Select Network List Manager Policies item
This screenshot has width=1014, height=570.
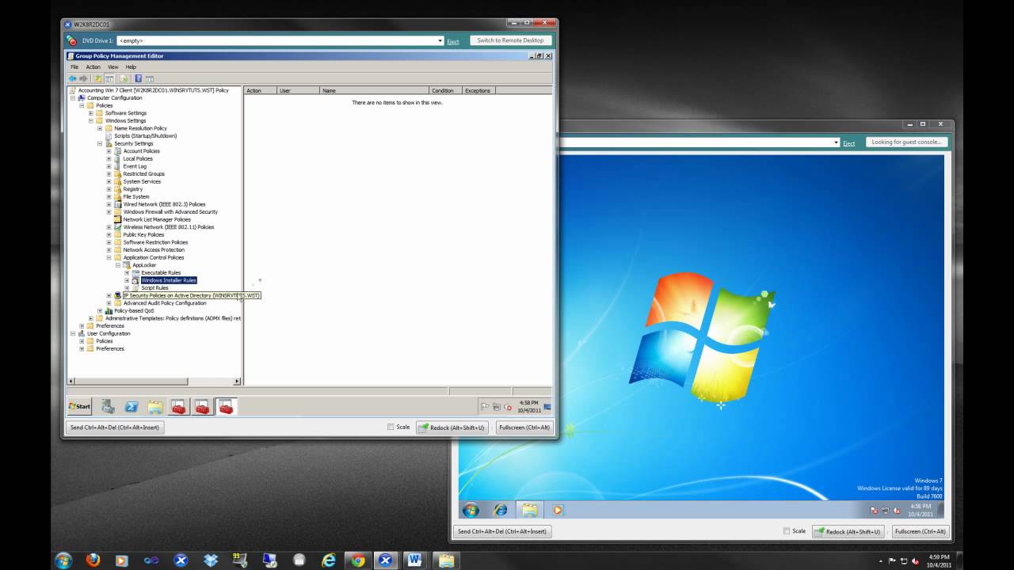point(157,219)
